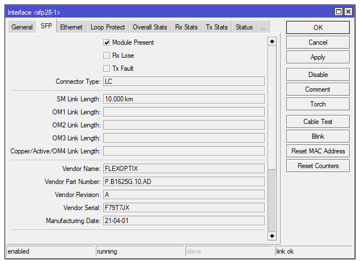
Task: View the Rx Stats tab
Action: tap(187, 27)
